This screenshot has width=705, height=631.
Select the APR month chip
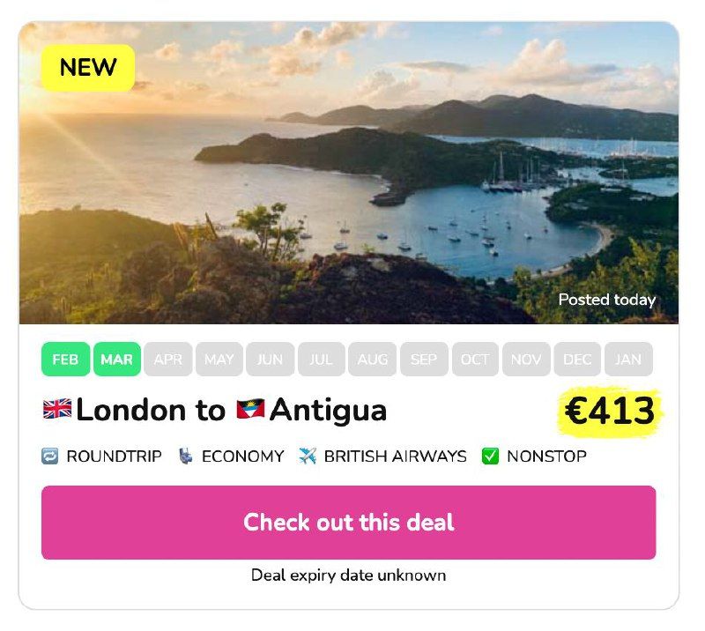pos(168,359)
